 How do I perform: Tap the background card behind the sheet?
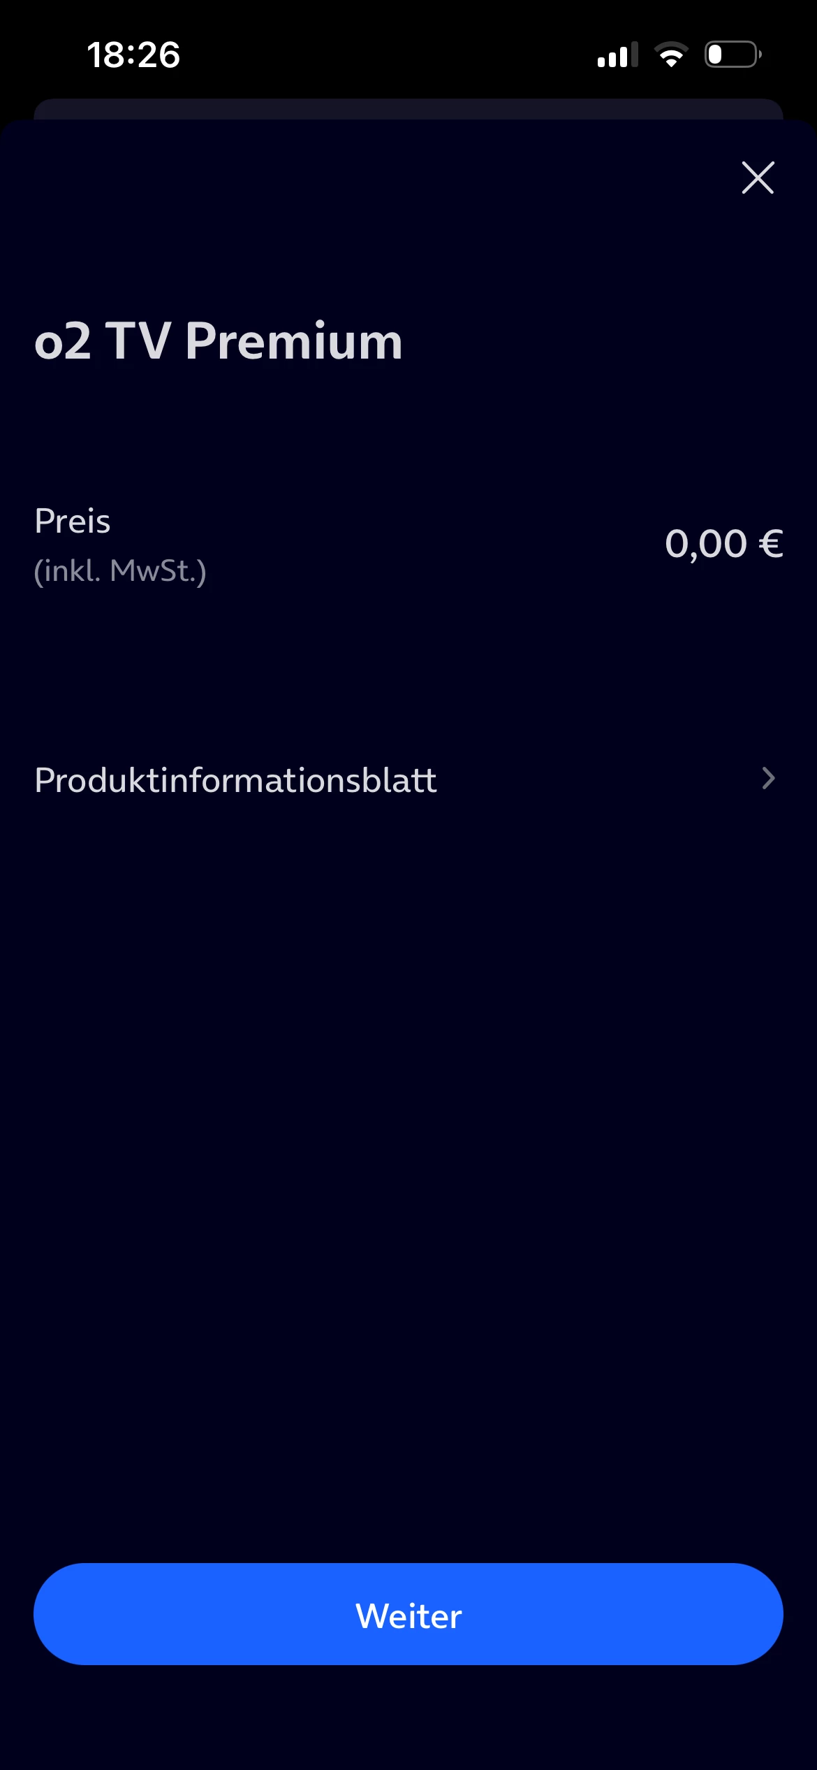tap(408, 108)
